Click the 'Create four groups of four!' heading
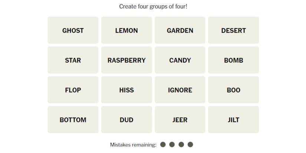306x153 pixels. click(153, 6)
